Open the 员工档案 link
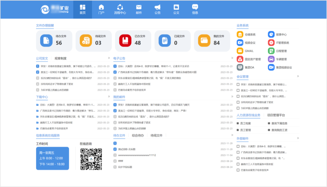The width and height of the screenshot is (327, 187). [x=245, y=123]
